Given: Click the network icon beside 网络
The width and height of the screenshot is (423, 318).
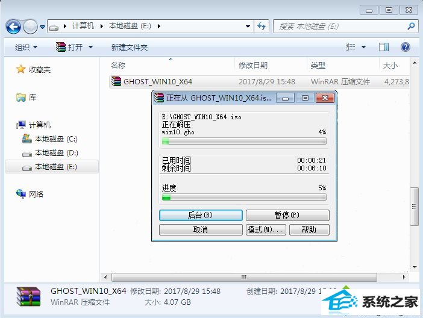Looking at the screenshot, I should click(x=20, y=193).
